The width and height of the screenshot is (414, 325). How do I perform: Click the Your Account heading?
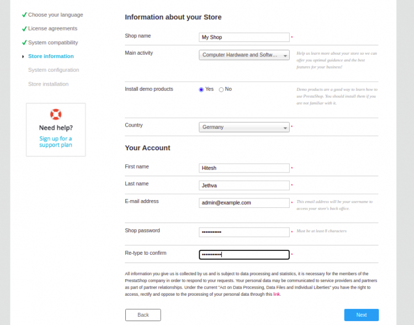click(147, 148)
